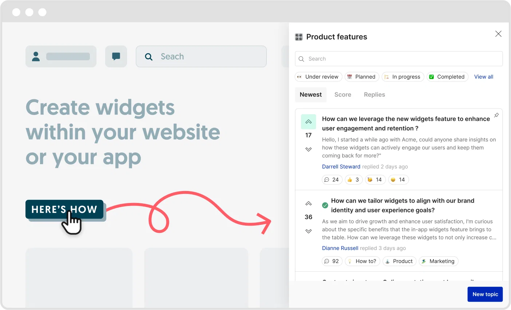Click the Product features search field
511x310 pixels.
point(399,59)
